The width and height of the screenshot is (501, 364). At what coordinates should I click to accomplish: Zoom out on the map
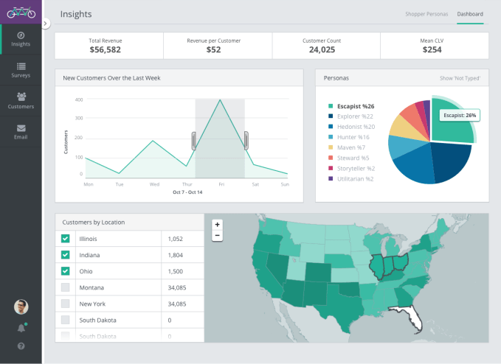click(x=217, y=236)
